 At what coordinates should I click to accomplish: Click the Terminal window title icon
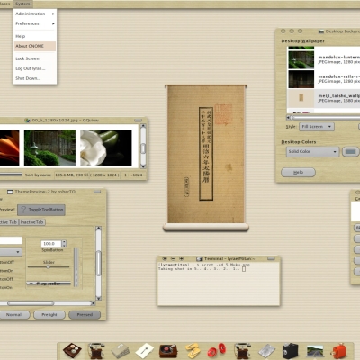pos(200,258)
